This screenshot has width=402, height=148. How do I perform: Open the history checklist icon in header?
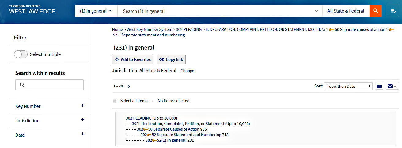pos(393,11)
